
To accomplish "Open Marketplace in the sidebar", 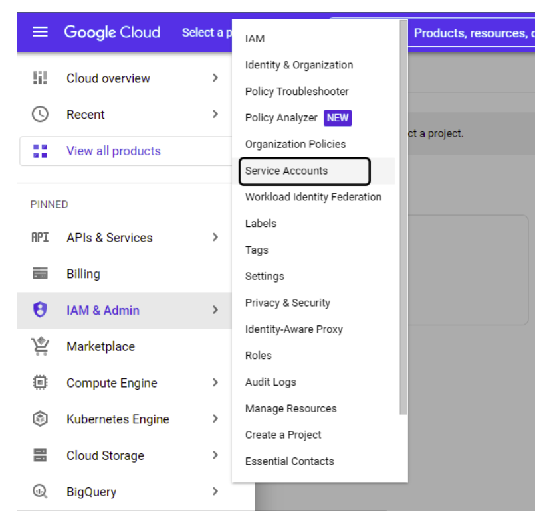I will 101,346.
